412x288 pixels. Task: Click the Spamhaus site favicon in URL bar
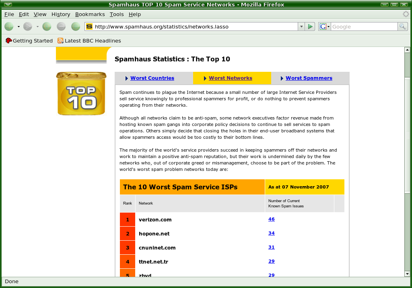pos(89,26)
